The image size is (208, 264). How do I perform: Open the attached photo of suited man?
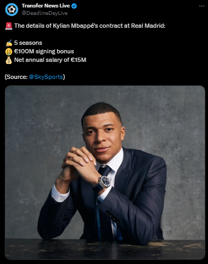point(105,172)
